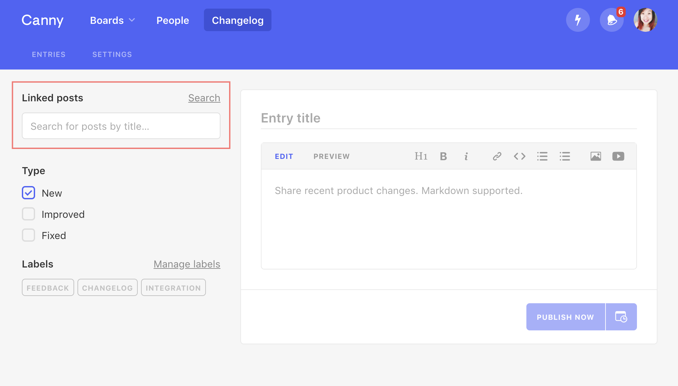Open notifications bell icon
The width and height of the screenshot is (678, 386).
[612, 20]
